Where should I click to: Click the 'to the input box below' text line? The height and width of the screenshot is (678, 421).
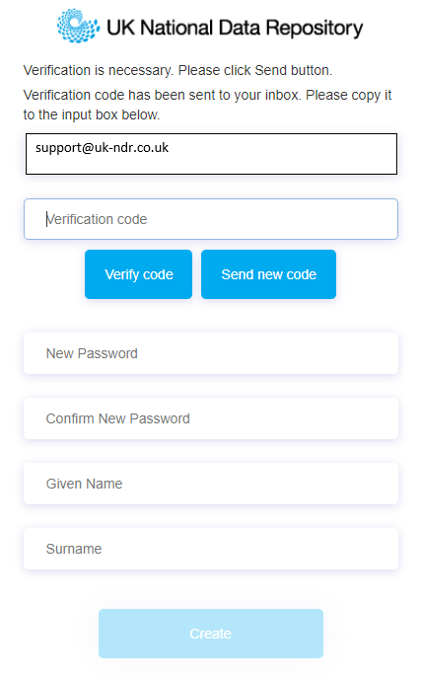(92, 115)
